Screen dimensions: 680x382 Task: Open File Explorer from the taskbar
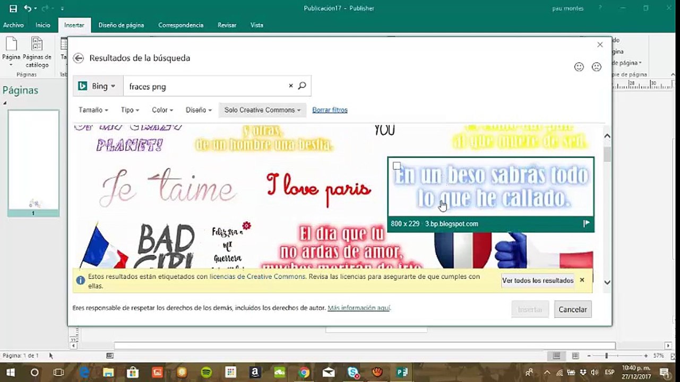coord(108,372)
